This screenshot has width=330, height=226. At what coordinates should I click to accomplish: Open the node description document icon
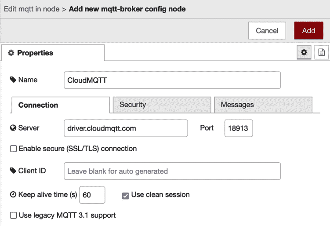point(321,52)
